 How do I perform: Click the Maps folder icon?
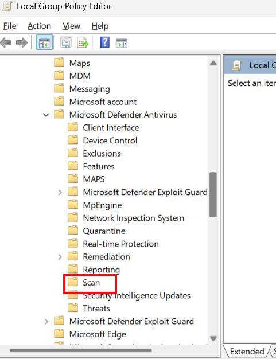click(x=59, y=63)
